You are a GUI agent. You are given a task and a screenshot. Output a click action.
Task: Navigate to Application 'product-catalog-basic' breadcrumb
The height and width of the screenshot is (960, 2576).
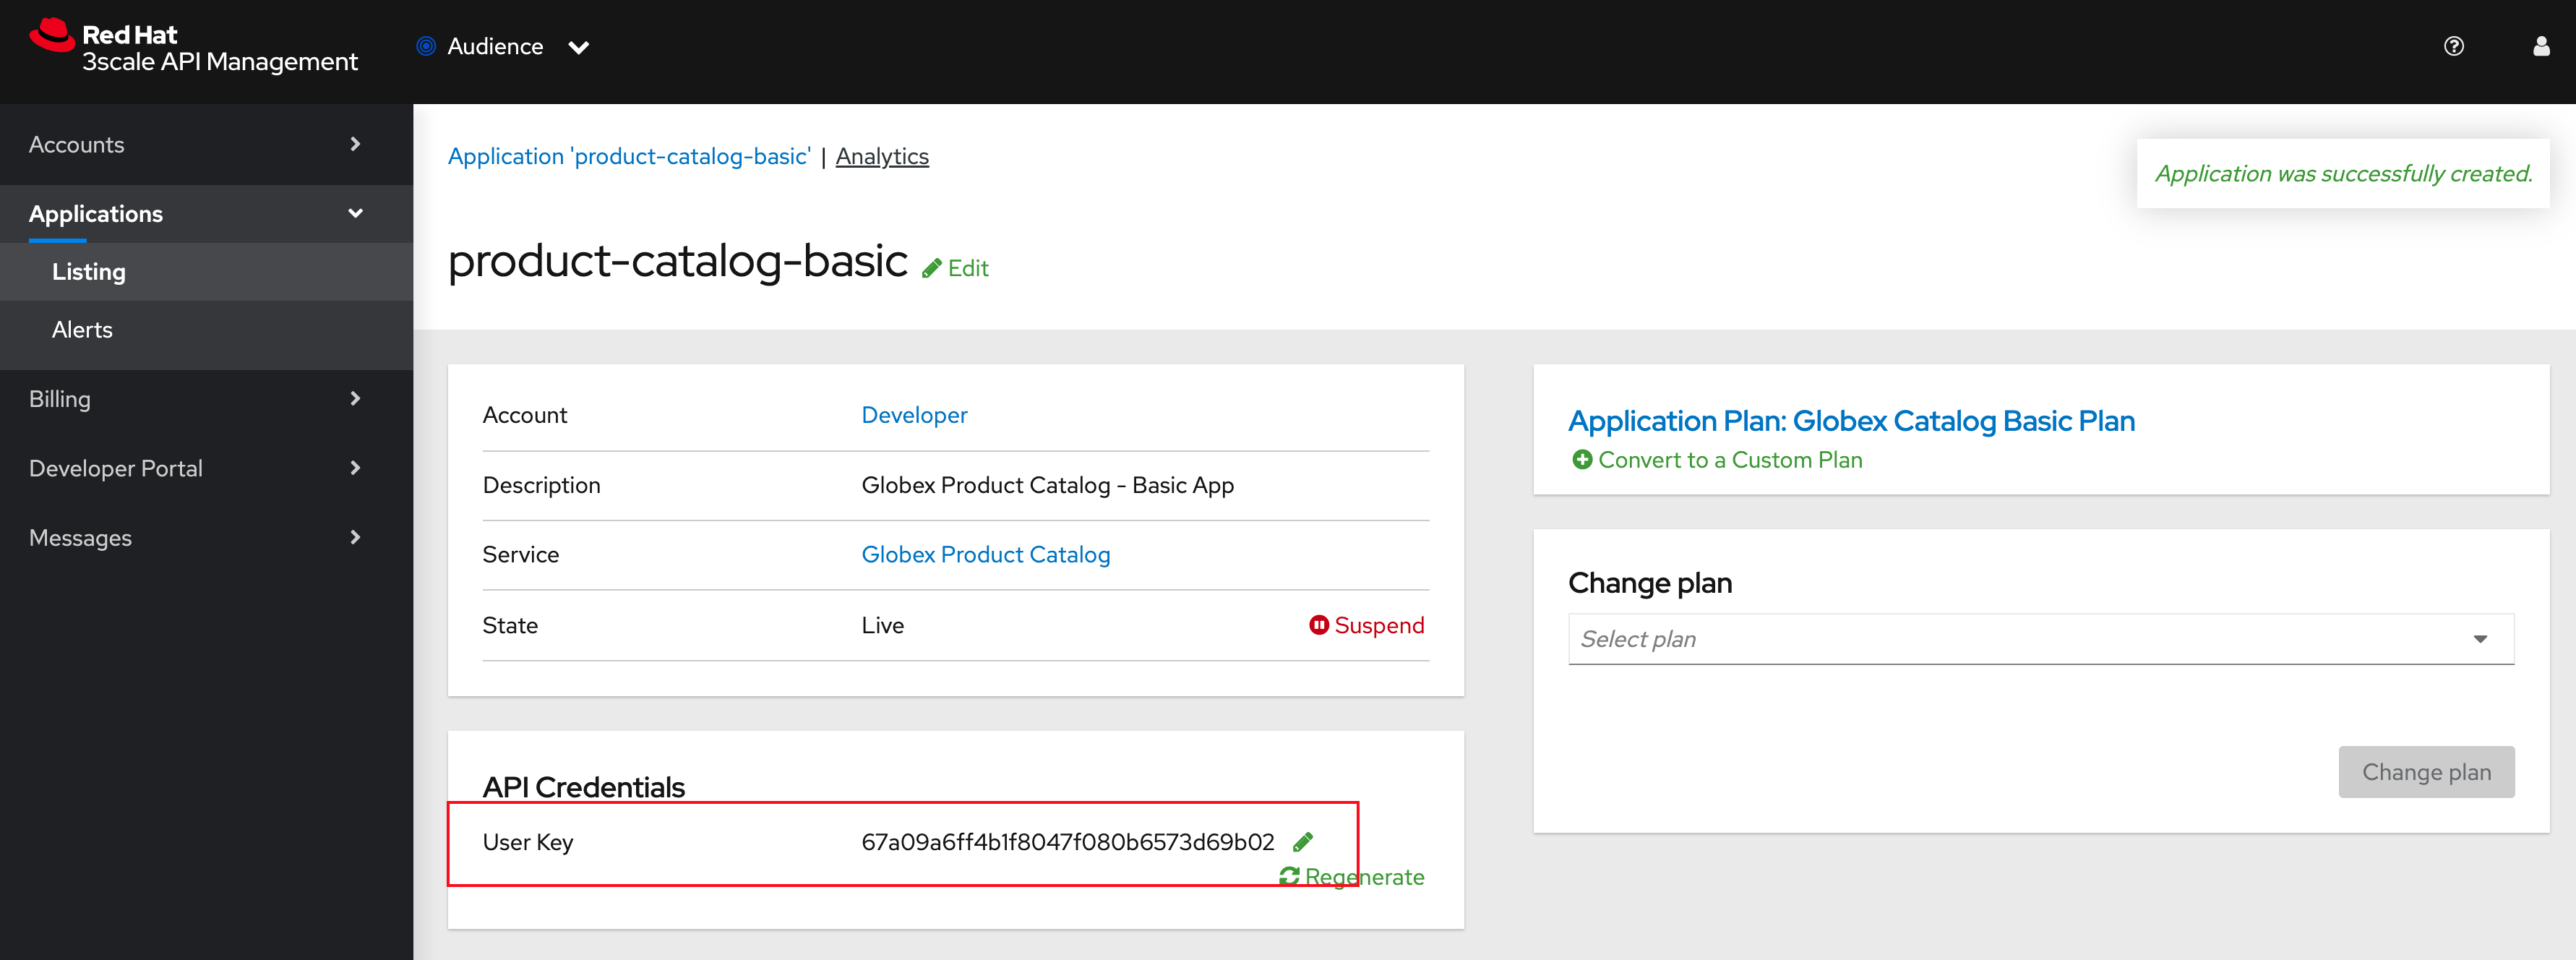tap(630, 156)
